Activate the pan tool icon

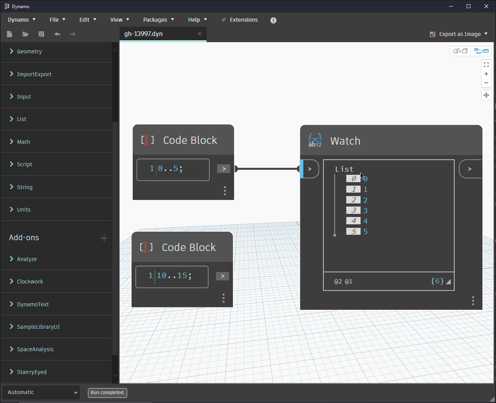(486, 95)
